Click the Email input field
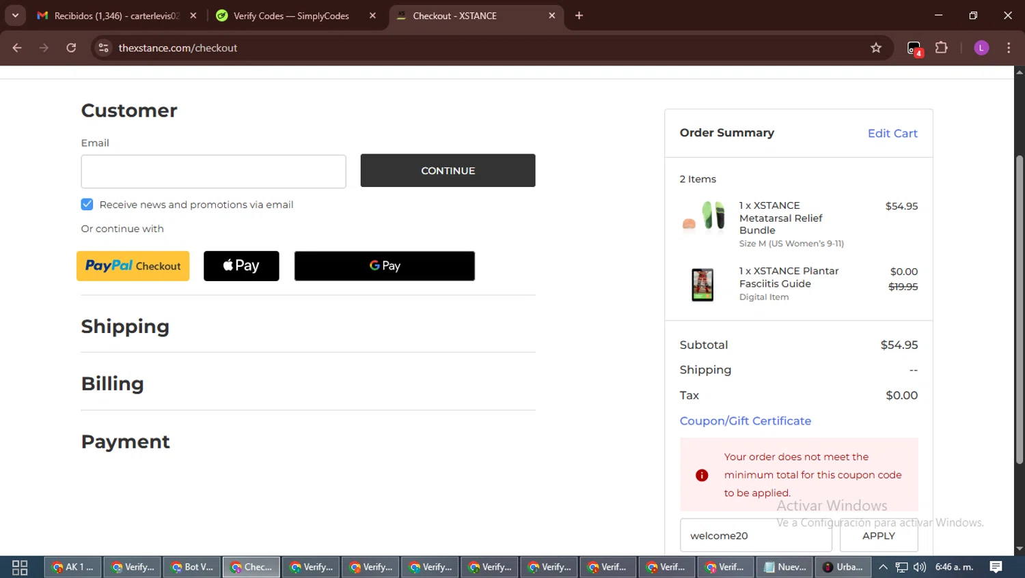The height and width of the screenshot is (578, 1025). pyautogui.click(x=213, y=171)
